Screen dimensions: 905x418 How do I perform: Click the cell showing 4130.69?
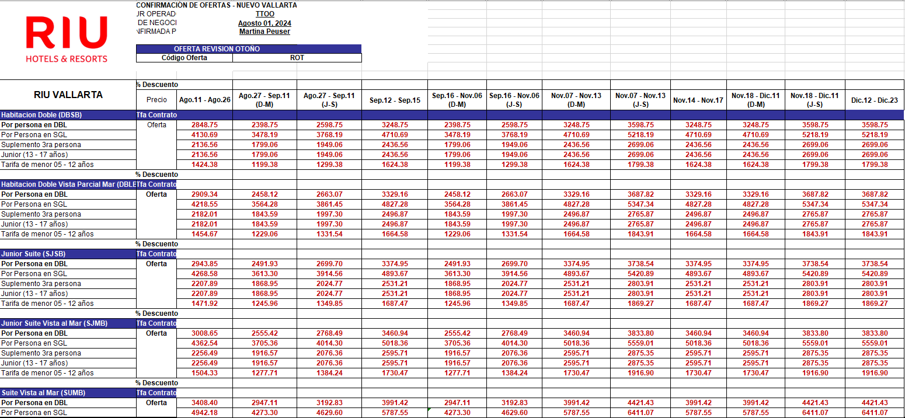(x=204, y=135)
